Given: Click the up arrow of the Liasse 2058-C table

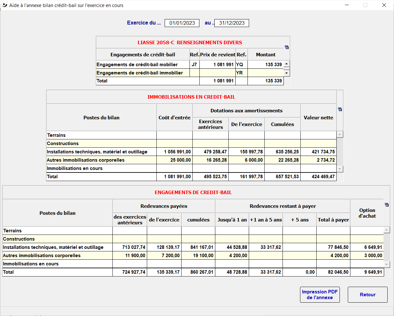Looking at the screenshot, I should click(x=287, y=64).
